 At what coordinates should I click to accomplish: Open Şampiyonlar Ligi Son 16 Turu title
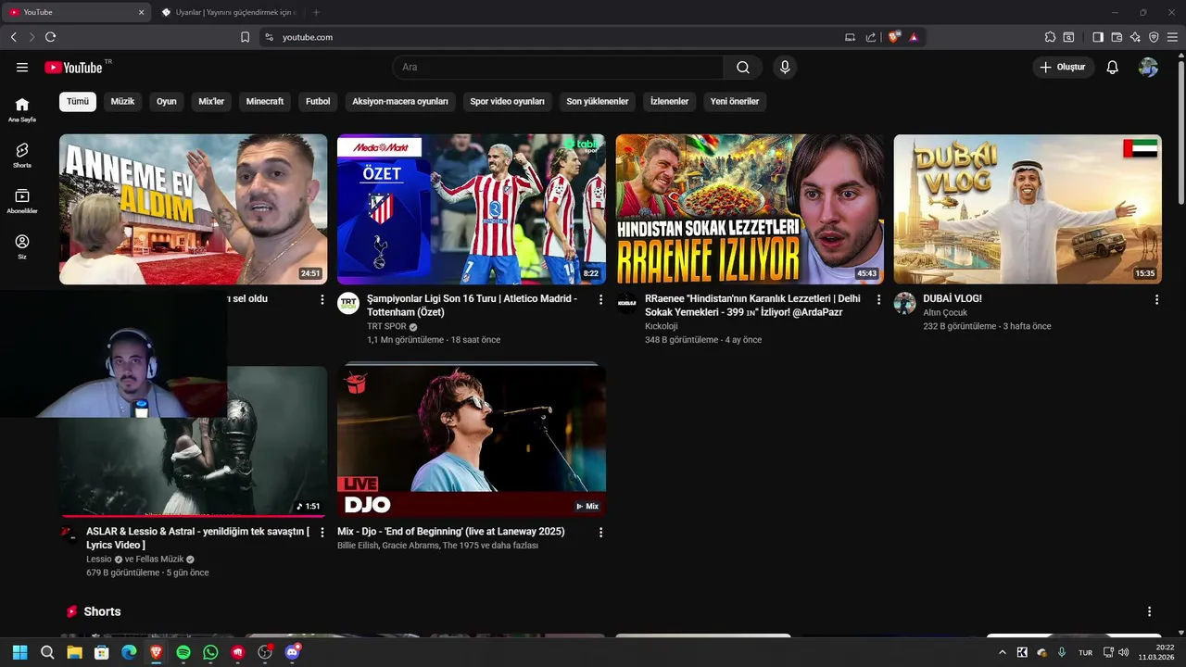[472, 306]
